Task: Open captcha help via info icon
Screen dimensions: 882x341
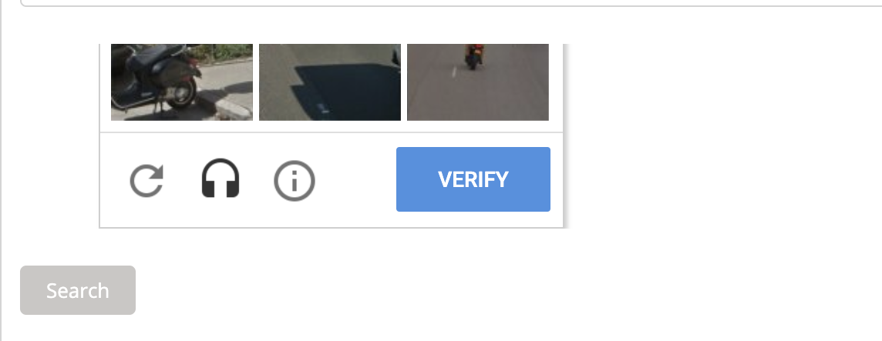Action: pyautogui.click(x=295, y=180)
